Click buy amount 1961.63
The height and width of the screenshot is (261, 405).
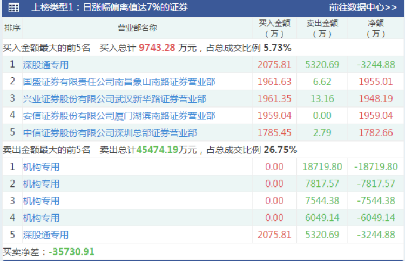(x=274, y=82)
